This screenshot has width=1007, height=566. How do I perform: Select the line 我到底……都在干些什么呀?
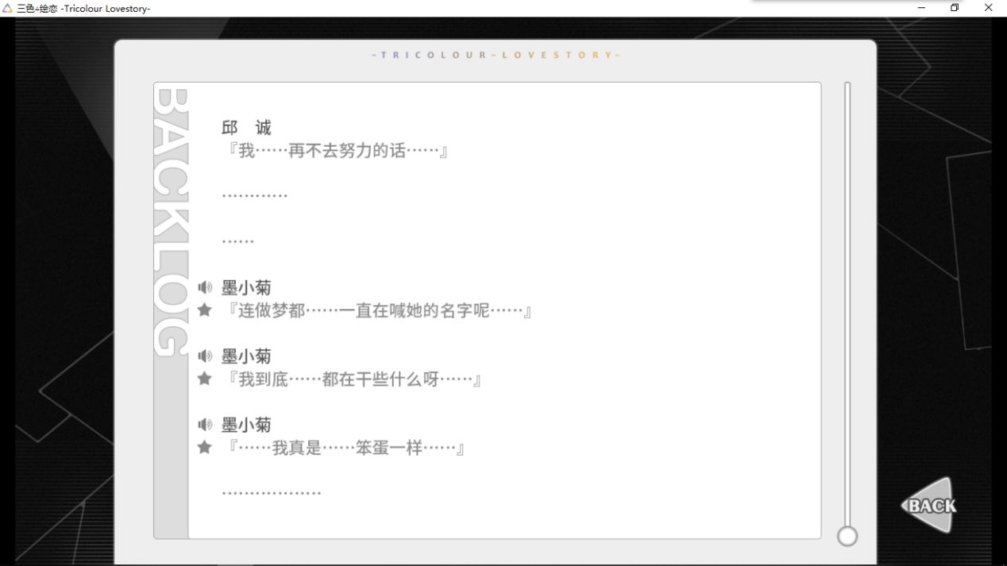click(x=354, y=379)
